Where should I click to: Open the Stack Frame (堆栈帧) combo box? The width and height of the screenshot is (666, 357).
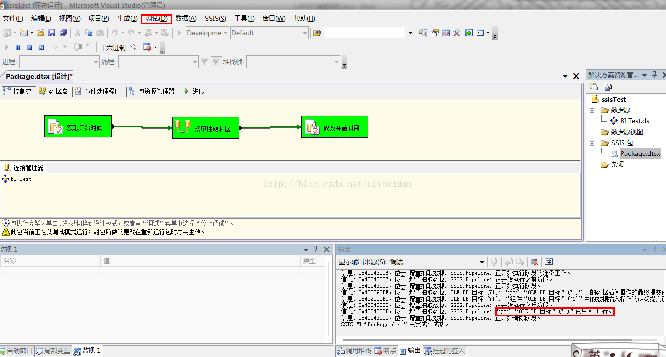293,62
